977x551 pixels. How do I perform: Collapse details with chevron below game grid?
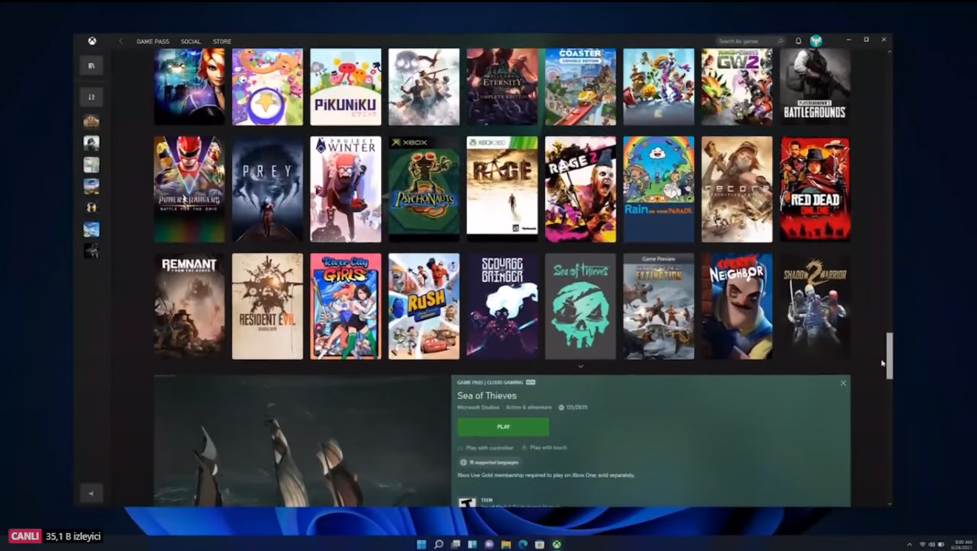click(x=580, y=366)
